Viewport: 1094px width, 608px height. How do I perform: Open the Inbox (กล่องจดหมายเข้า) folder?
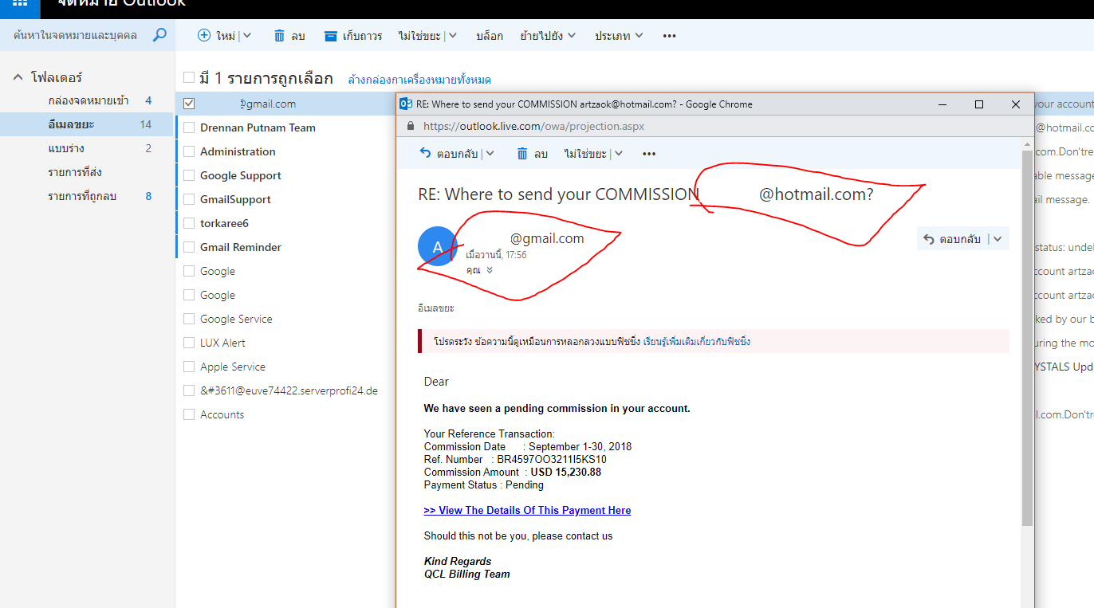coord(88,100)
